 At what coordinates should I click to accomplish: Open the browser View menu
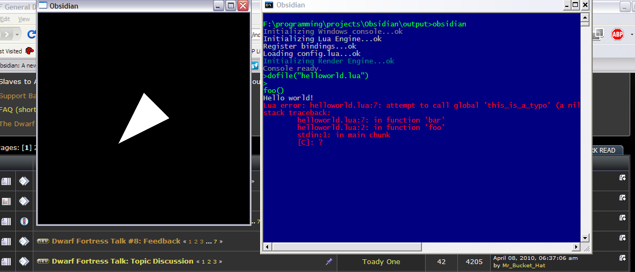tap(24, 19)
